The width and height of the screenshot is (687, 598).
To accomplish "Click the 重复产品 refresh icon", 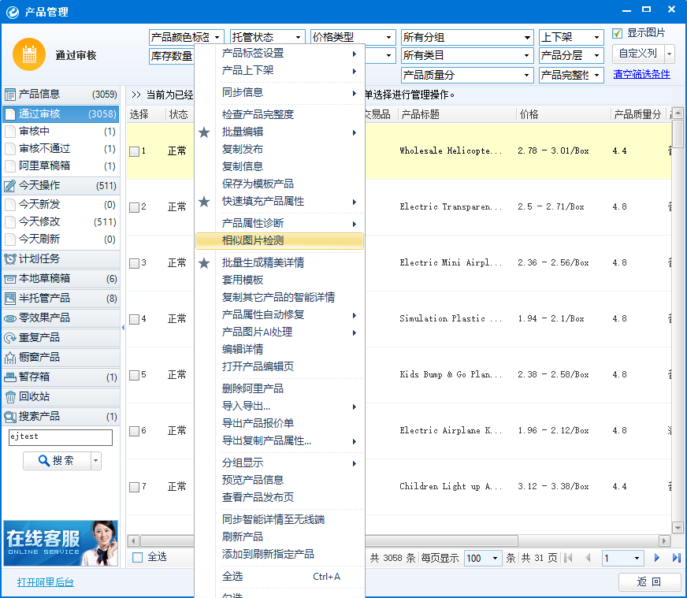I will (10, 338).
